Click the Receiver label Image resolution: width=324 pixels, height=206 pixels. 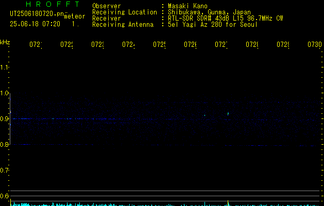click(x=107, y=19)
